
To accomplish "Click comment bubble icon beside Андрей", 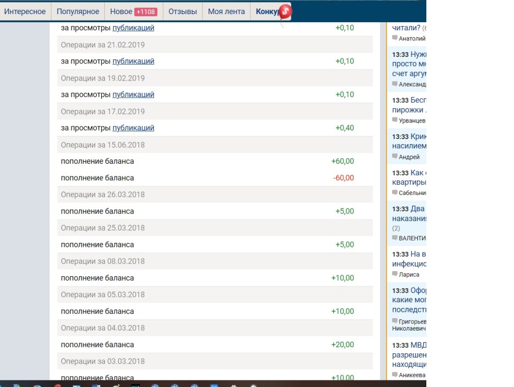I will (x=395, y=156).
